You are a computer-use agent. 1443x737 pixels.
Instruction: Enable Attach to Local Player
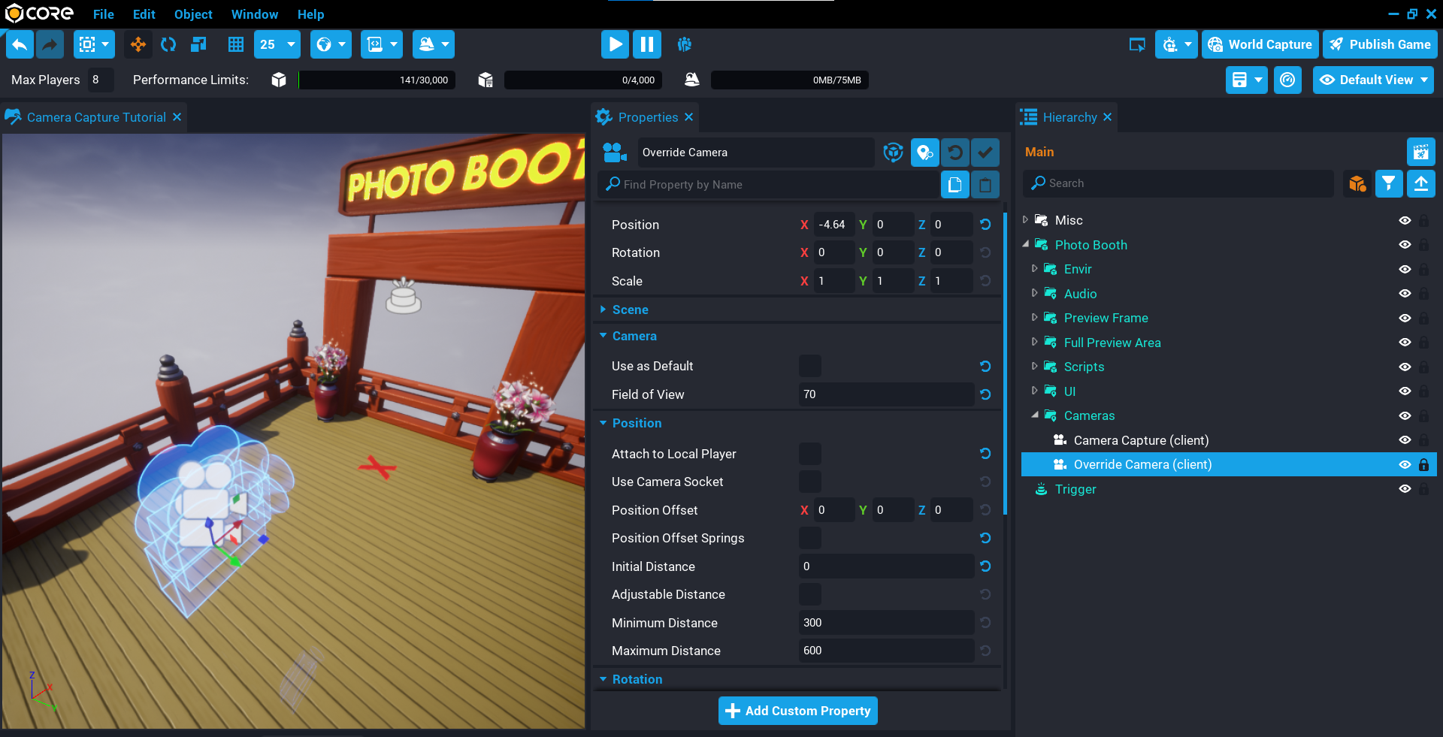809,454
